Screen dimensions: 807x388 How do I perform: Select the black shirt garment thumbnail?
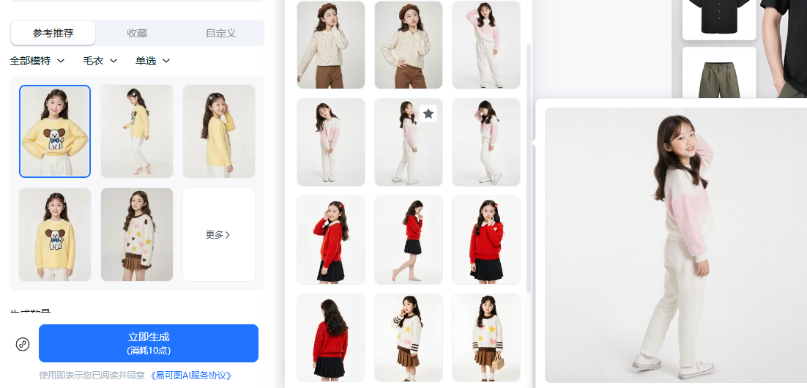(719, 19)
